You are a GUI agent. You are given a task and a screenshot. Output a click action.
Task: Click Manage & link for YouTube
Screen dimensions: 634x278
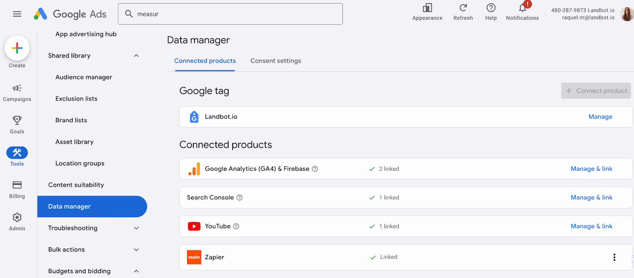[x=592, y=226]
